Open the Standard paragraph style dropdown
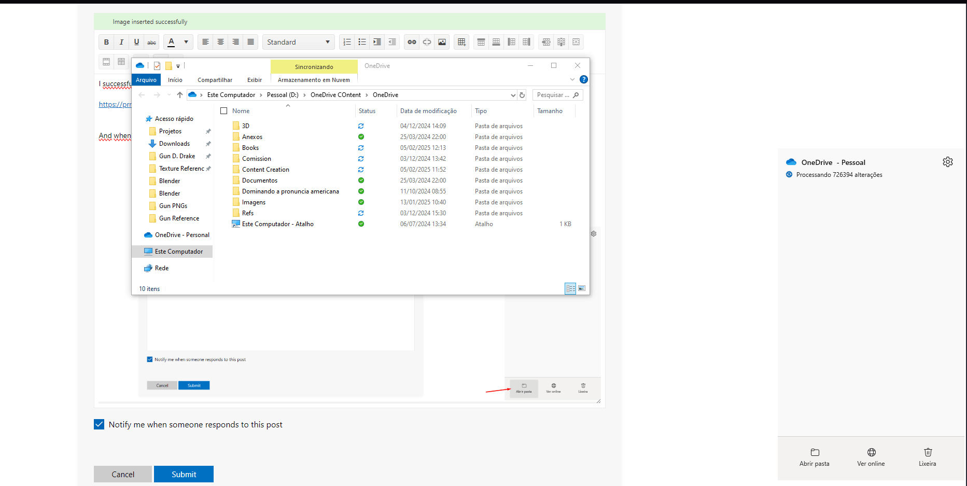This screenshot has width=967, height=486. tap(299, 42)
